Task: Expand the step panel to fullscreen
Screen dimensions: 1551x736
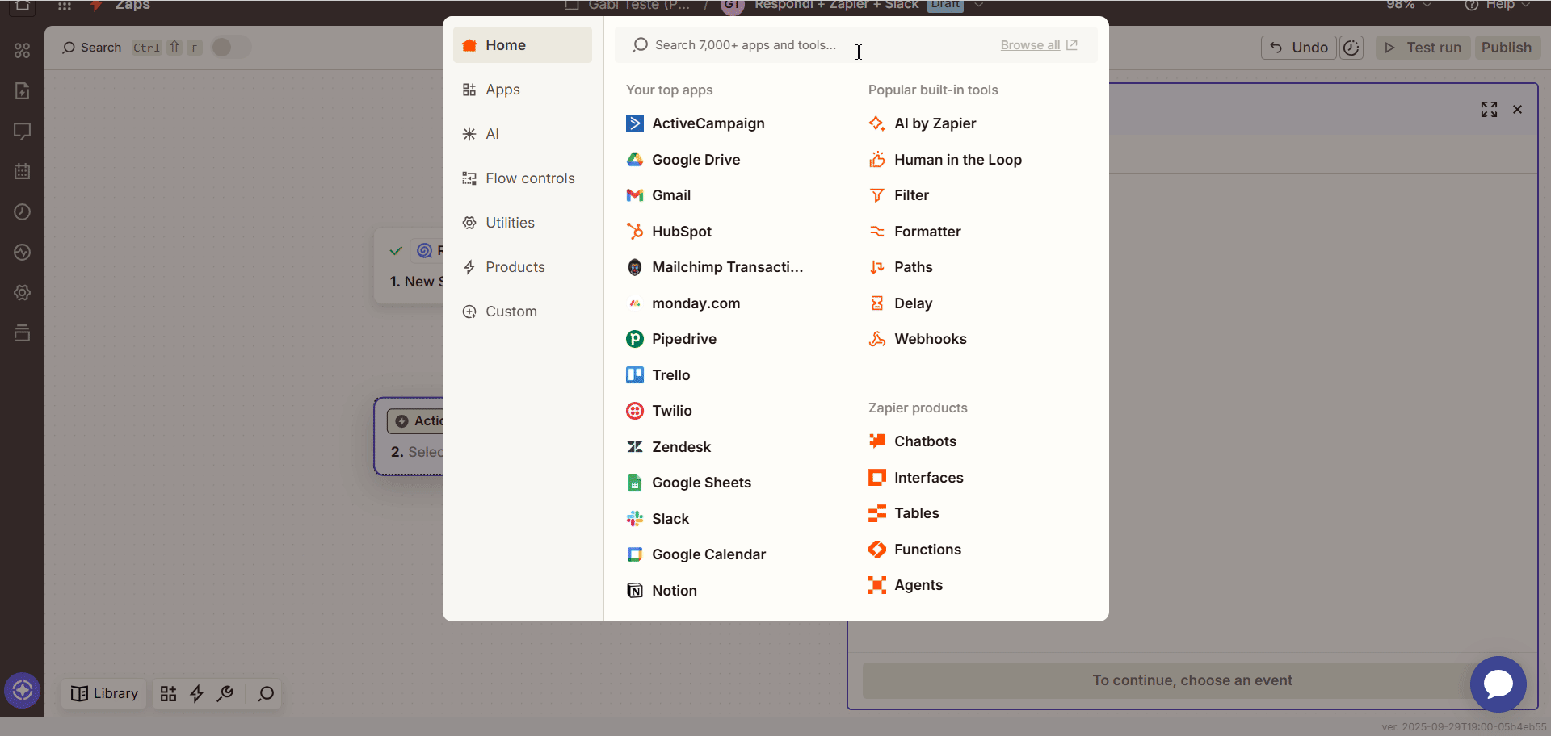Action: pyautogui.click(x=1489, y=110)
